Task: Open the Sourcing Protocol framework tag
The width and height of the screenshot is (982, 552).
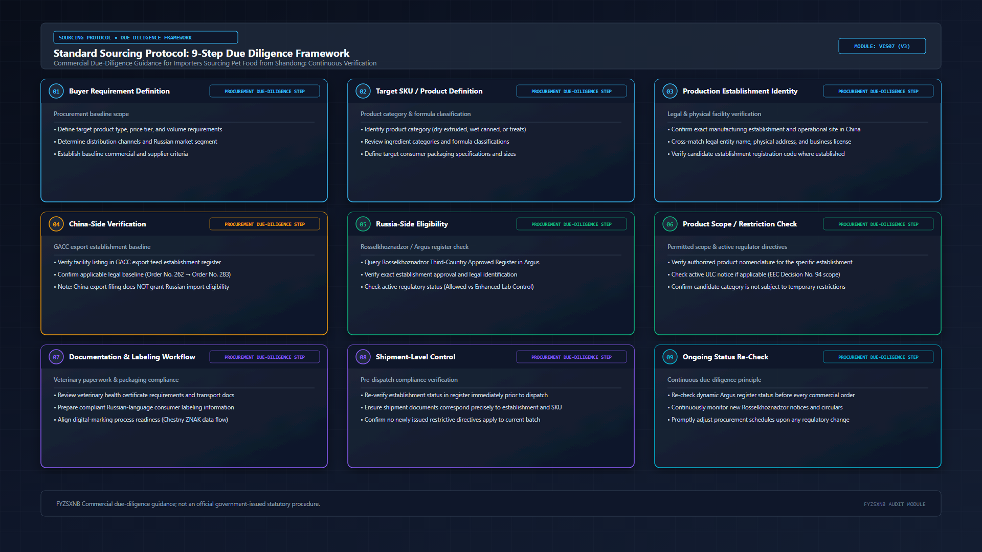Action: tap(145, 37)
